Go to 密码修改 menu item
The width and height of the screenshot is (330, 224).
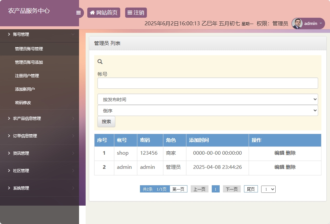coord(23,103)
